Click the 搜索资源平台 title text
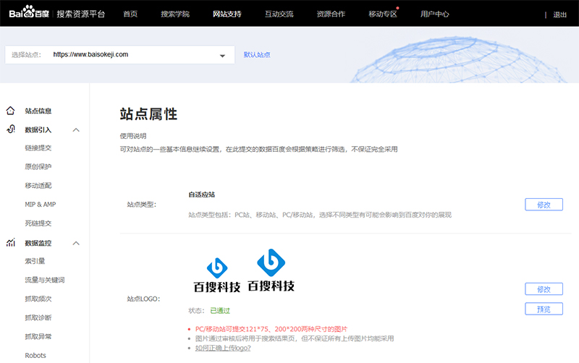This screenshot has width=579, height=363. (81, 14)
